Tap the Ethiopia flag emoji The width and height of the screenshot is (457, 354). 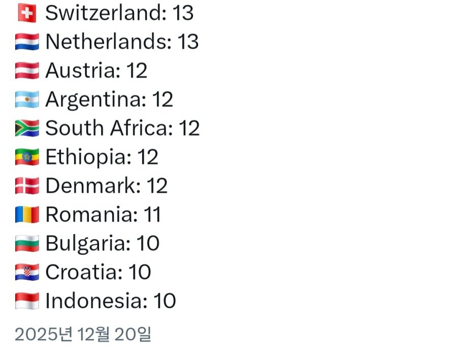click(x=27, y=157)
